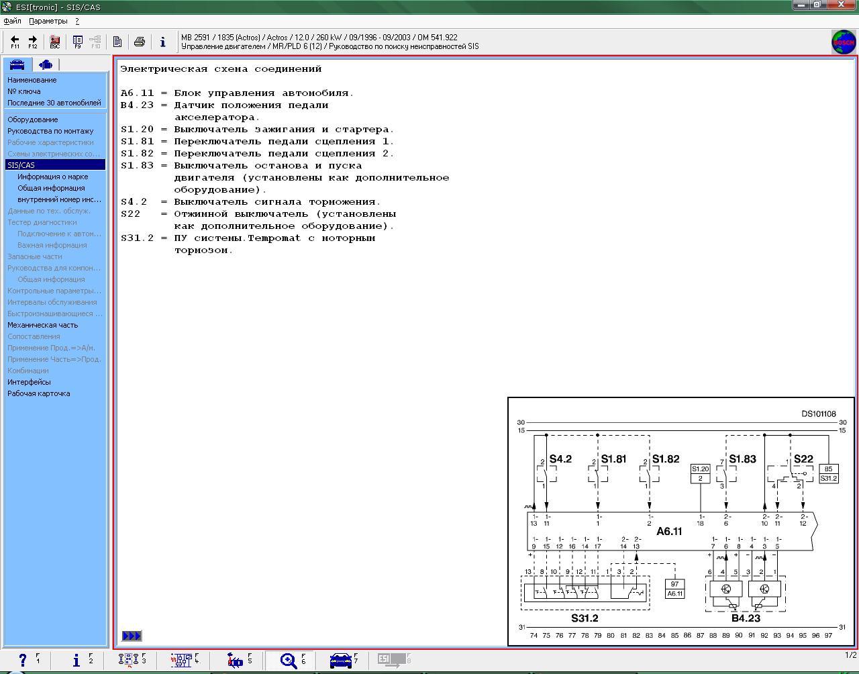Click greyed Рабочие характеристики item

[x=50, y=142]
